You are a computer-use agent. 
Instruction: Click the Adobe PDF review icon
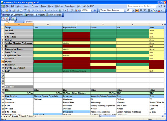click(13, 19)
